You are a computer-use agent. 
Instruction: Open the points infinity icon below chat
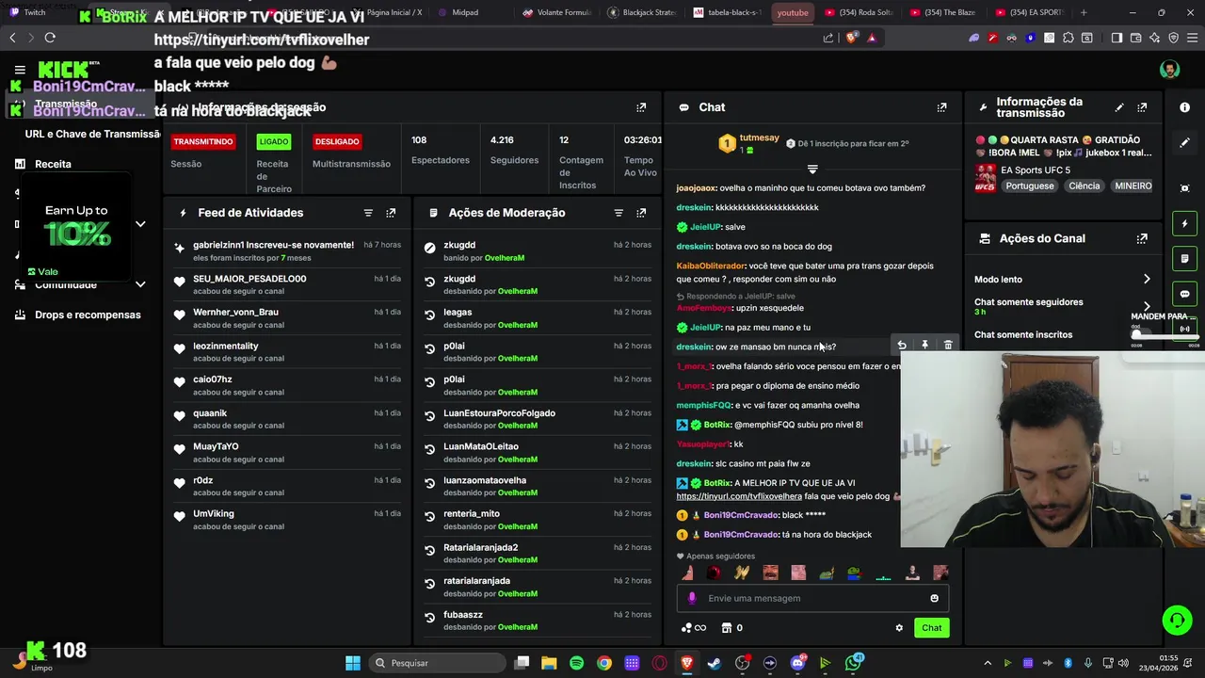[693, 628]
